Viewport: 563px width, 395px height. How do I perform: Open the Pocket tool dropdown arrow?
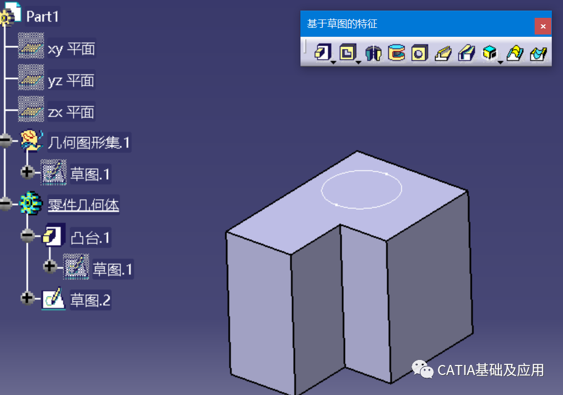click(x=358, y=62)
